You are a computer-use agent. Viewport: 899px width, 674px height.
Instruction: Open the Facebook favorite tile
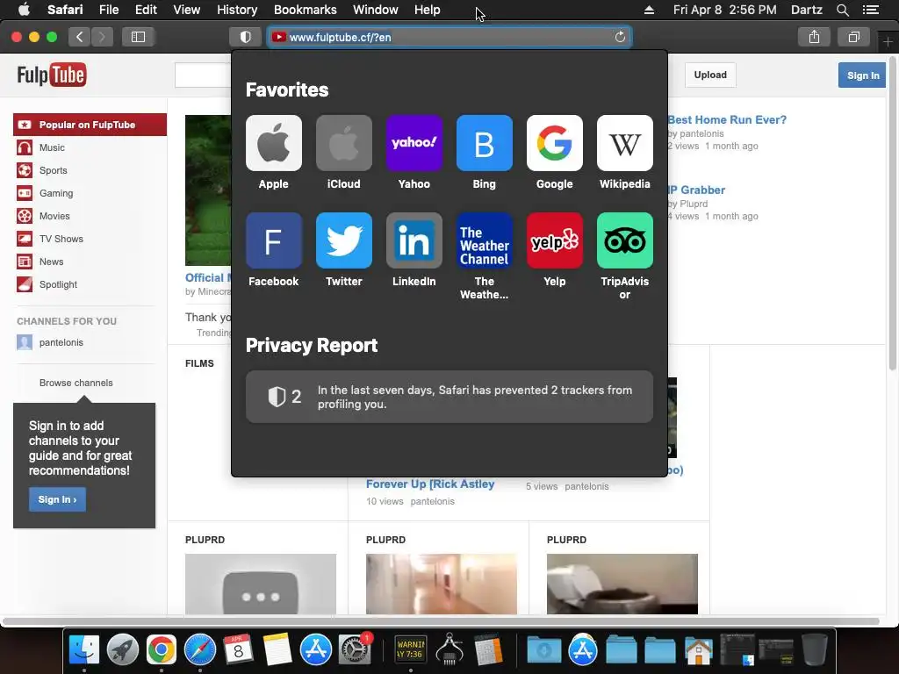[x=274, y=240]
